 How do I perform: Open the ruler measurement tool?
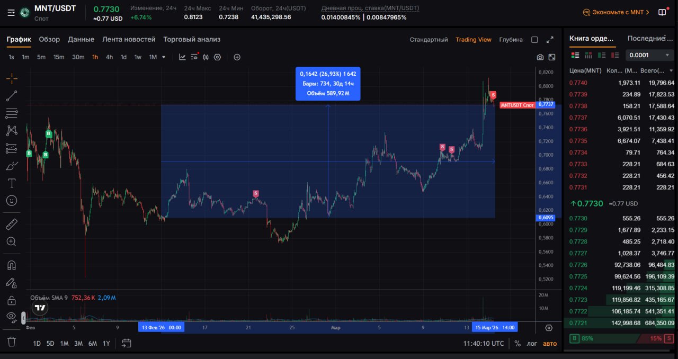point(12,224)
